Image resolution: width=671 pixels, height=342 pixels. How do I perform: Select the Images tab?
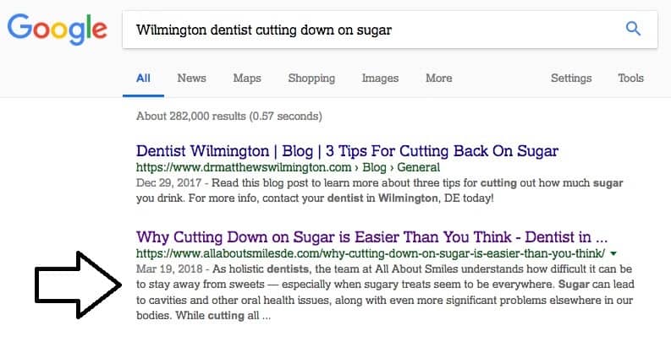click(380, 79)
